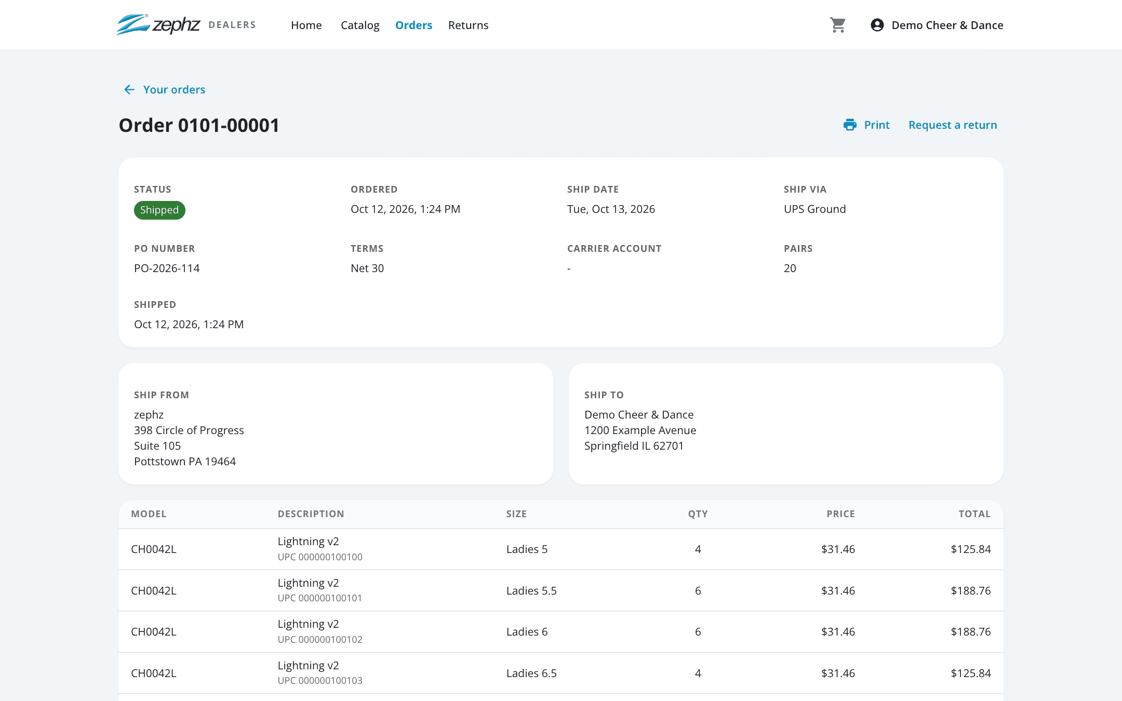Click the PRICE column header
This screenshot has width=1122, height=701.
[841, 514]
